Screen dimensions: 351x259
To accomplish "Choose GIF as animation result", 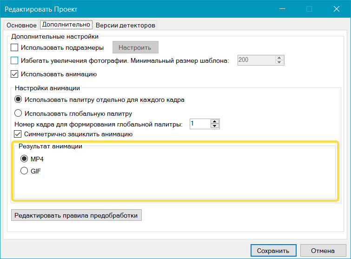I will [24, 171].
